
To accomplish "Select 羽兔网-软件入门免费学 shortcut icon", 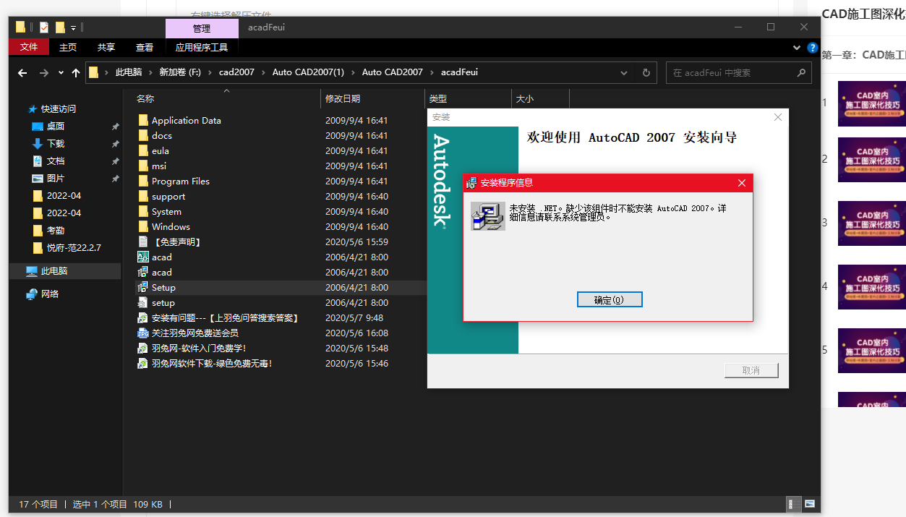I will (x=143, y=348).
